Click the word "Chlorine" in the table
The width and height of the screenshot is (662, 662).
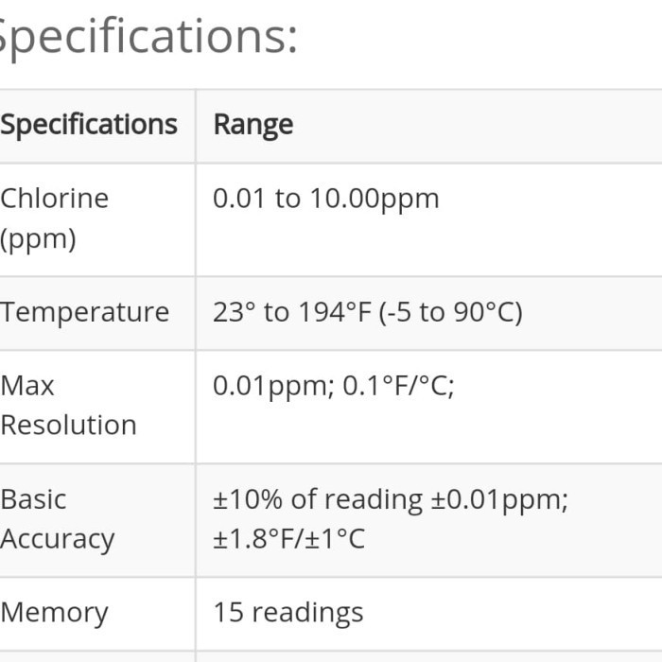(55, 199)
